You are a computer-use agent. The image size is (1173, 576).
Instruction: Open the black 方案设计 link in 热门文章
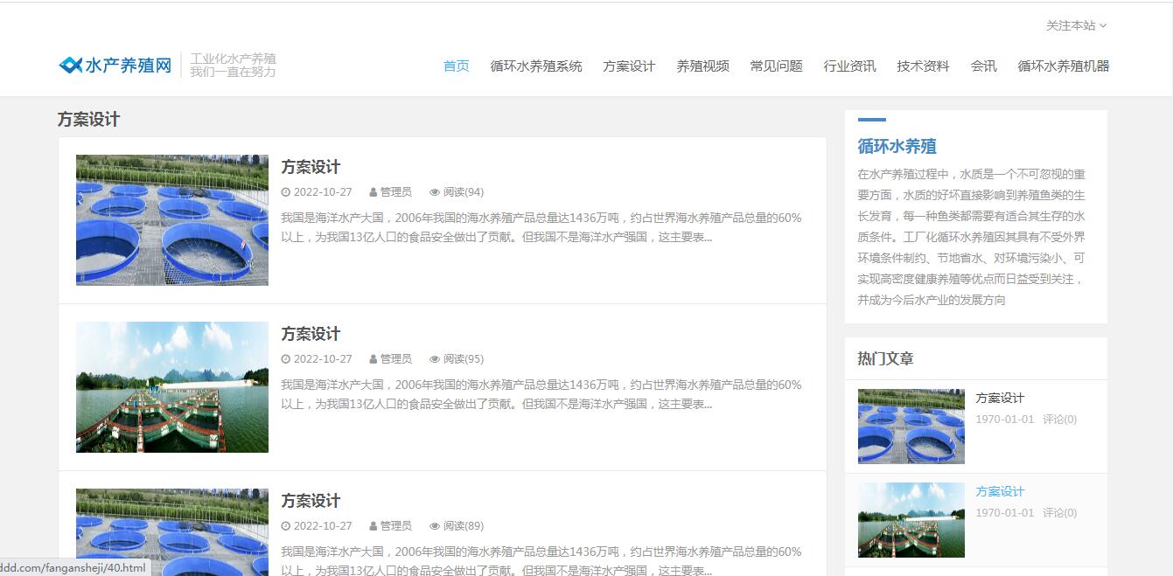click(1000, 398)
